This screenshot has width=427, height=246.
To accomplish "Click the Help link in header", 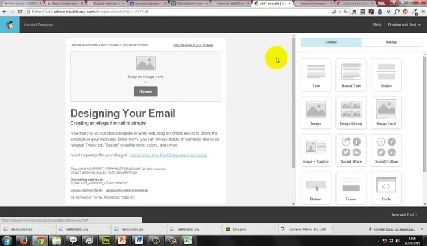I will (x=377, y=25).
